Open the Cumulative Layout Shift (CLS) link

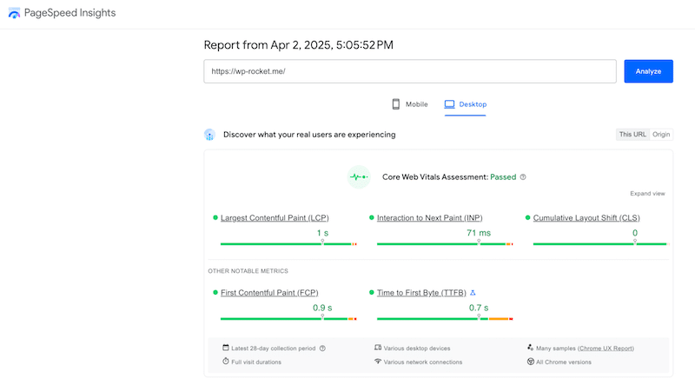586,218
